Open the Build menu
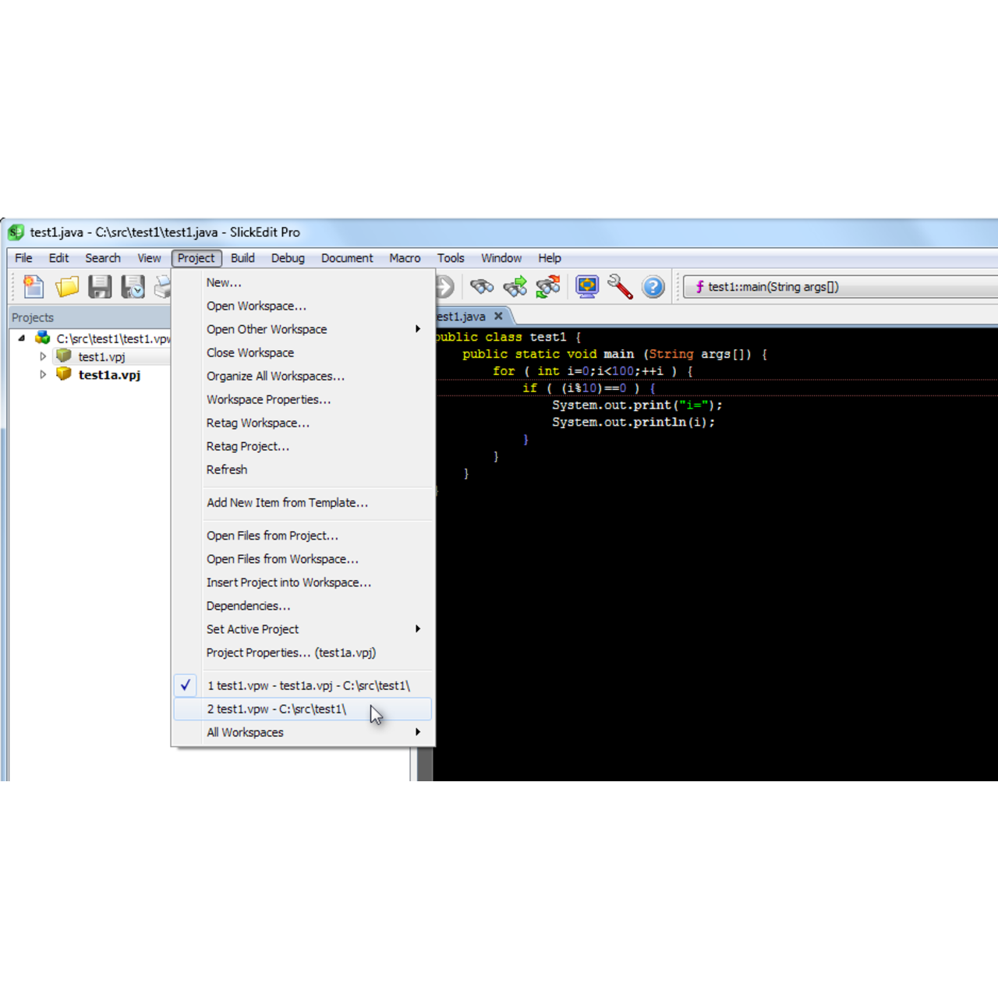998x998 pixels. click(x=242, y=258)
